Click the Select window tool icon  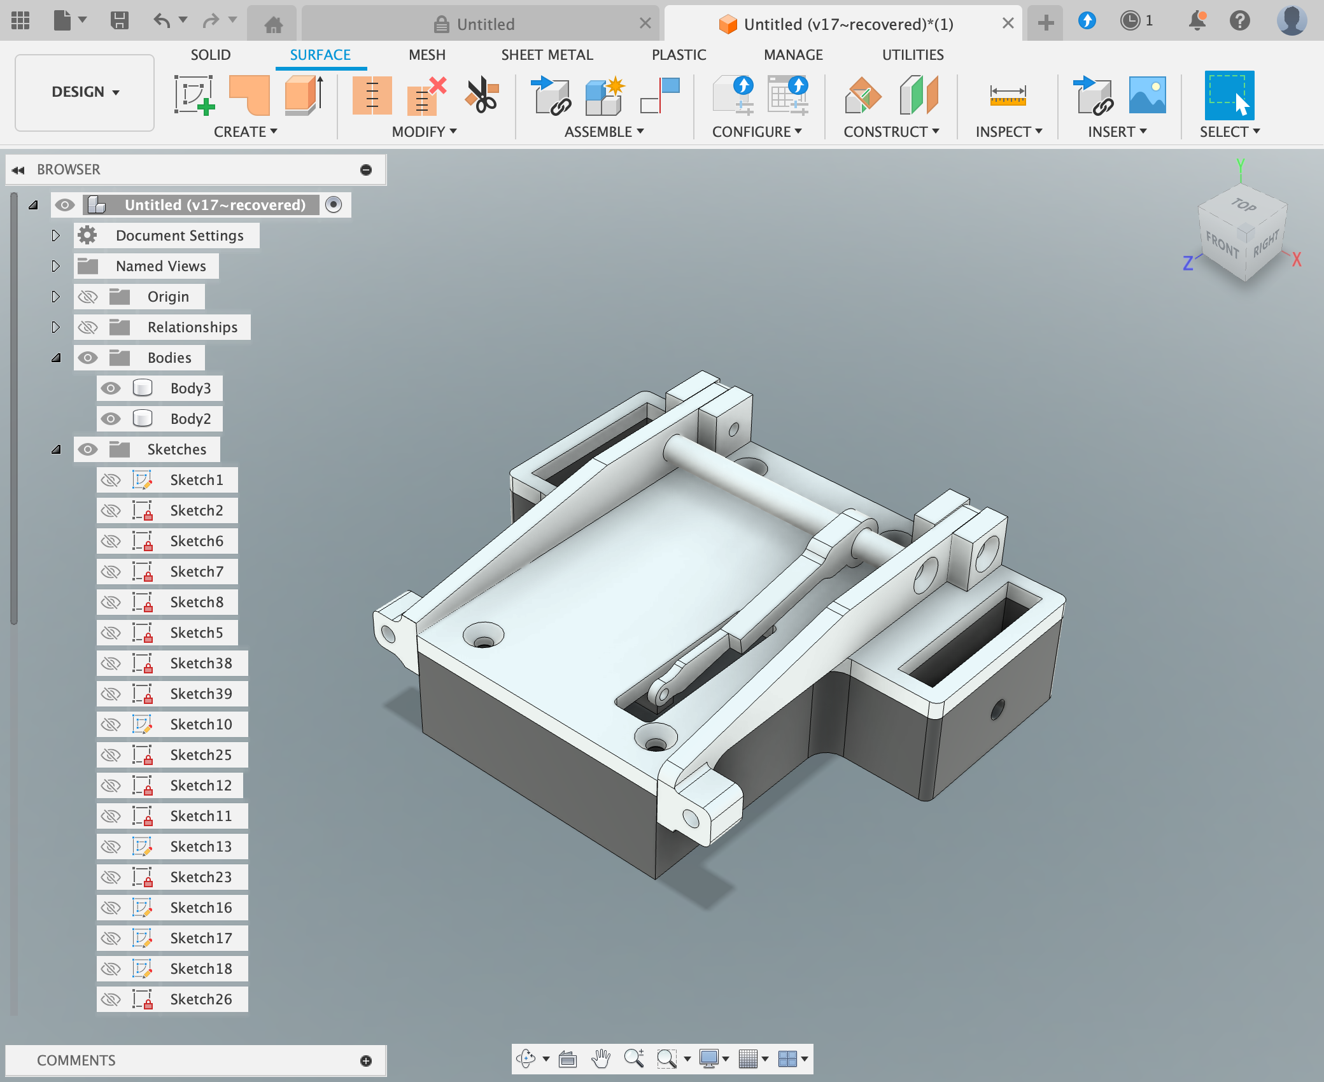[x=1229, y=95]
